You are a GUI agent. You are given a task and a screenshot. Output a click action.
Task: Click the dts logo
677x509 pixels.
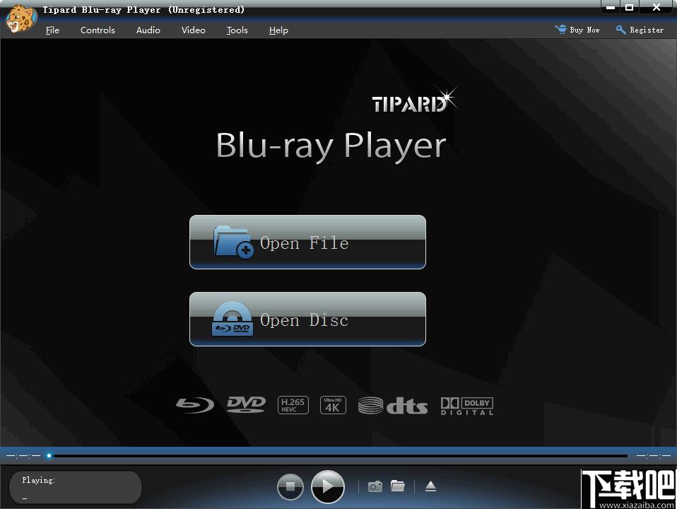[x=393, y=406]
